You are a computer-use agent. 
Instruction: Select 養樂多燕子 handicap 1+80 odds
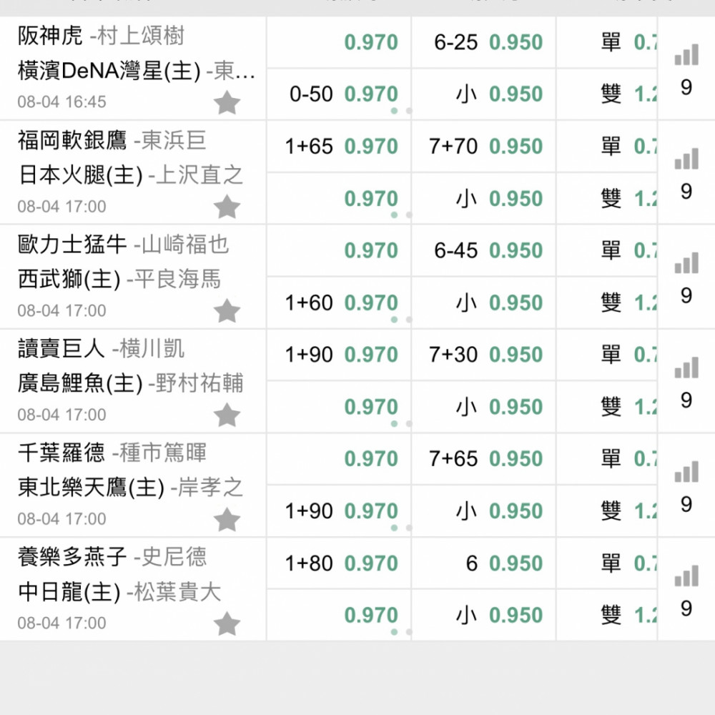click(x=339, y=563)
